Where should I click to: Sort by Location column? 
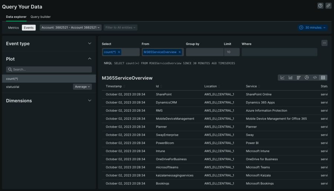pyautogui.click(x=212, y=86)
